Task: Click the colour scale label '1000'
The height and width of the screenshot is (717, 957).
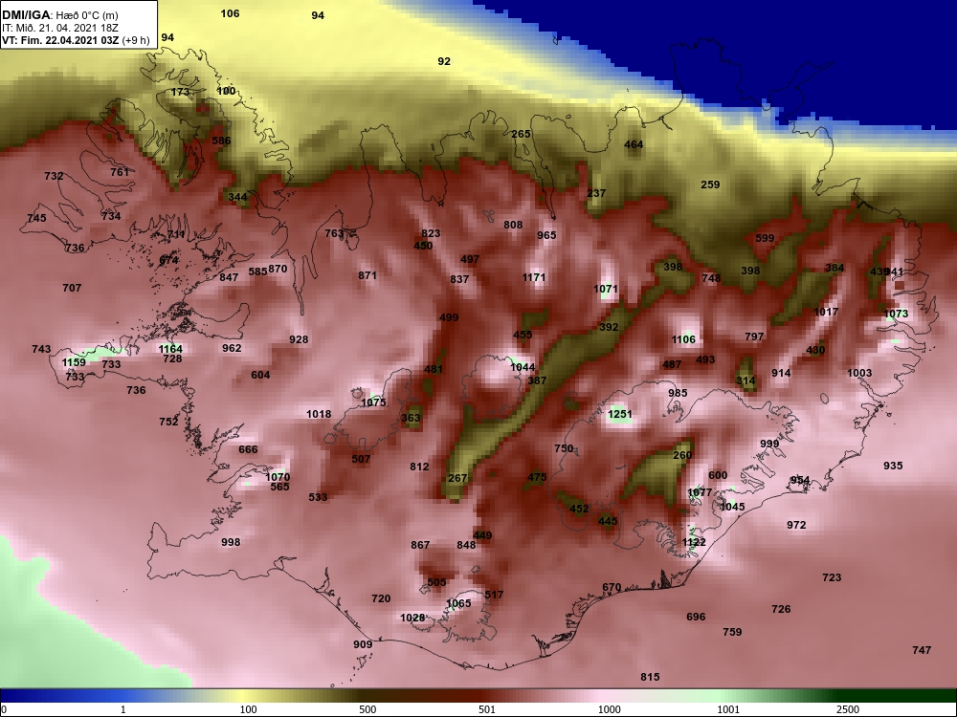Action: coord(610,709)
